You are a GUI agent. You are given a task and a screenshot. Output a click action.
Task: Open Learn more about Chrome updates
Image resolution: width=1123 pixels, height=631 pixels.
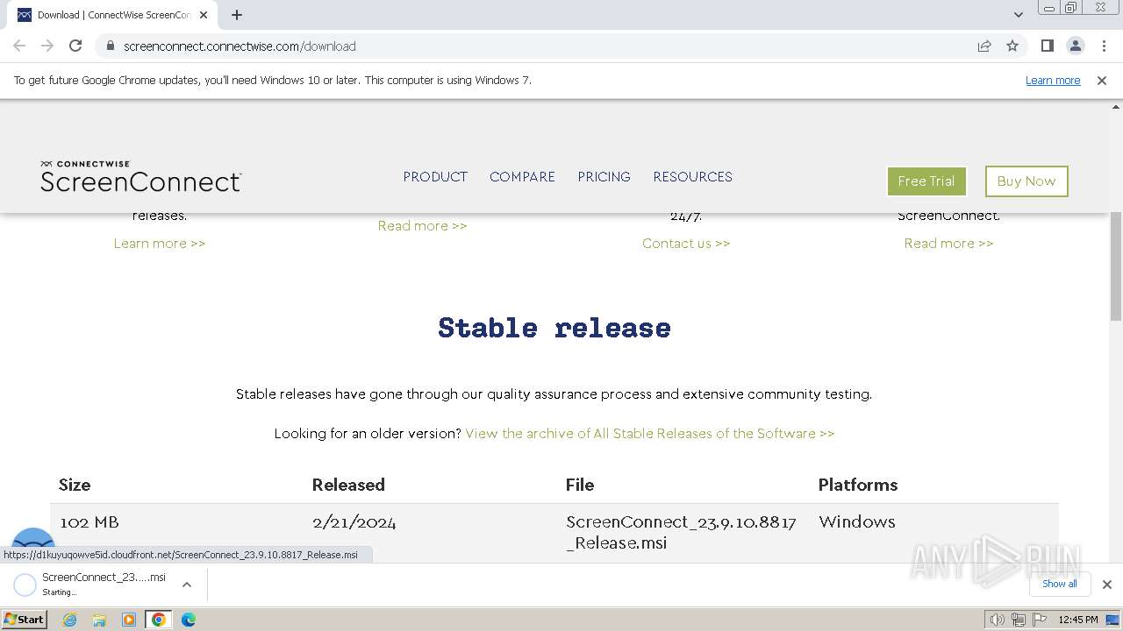pyautogui.click(x=1053, y=81)
